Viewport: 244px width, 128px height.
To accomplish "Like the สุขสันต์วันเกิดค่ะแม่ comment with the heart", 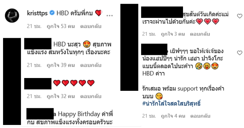I will point(239,16).
